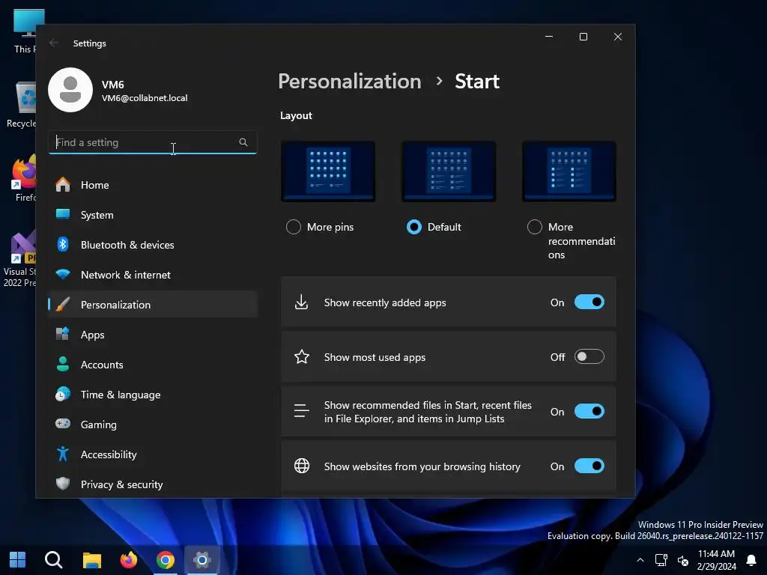Click the Start breadcrumb title
Viewport: 767px width, 575px height.
tap(477, 81)
